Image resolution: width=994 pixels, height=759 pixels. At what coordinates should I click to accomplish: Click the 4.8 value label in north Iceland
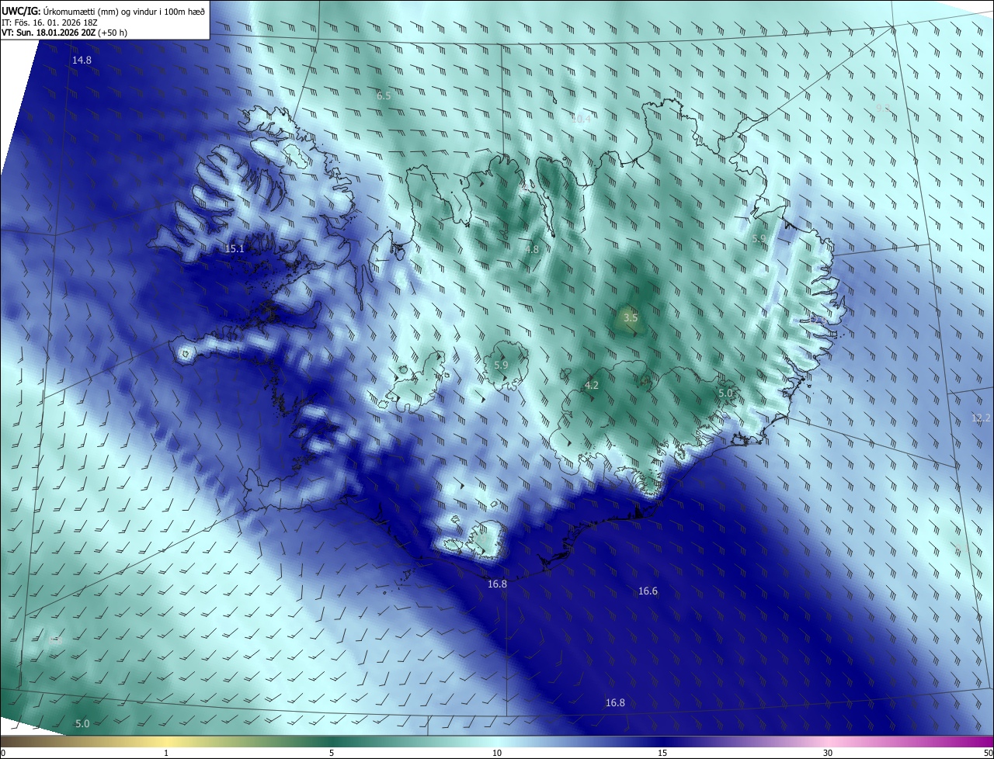click(532, 250)
